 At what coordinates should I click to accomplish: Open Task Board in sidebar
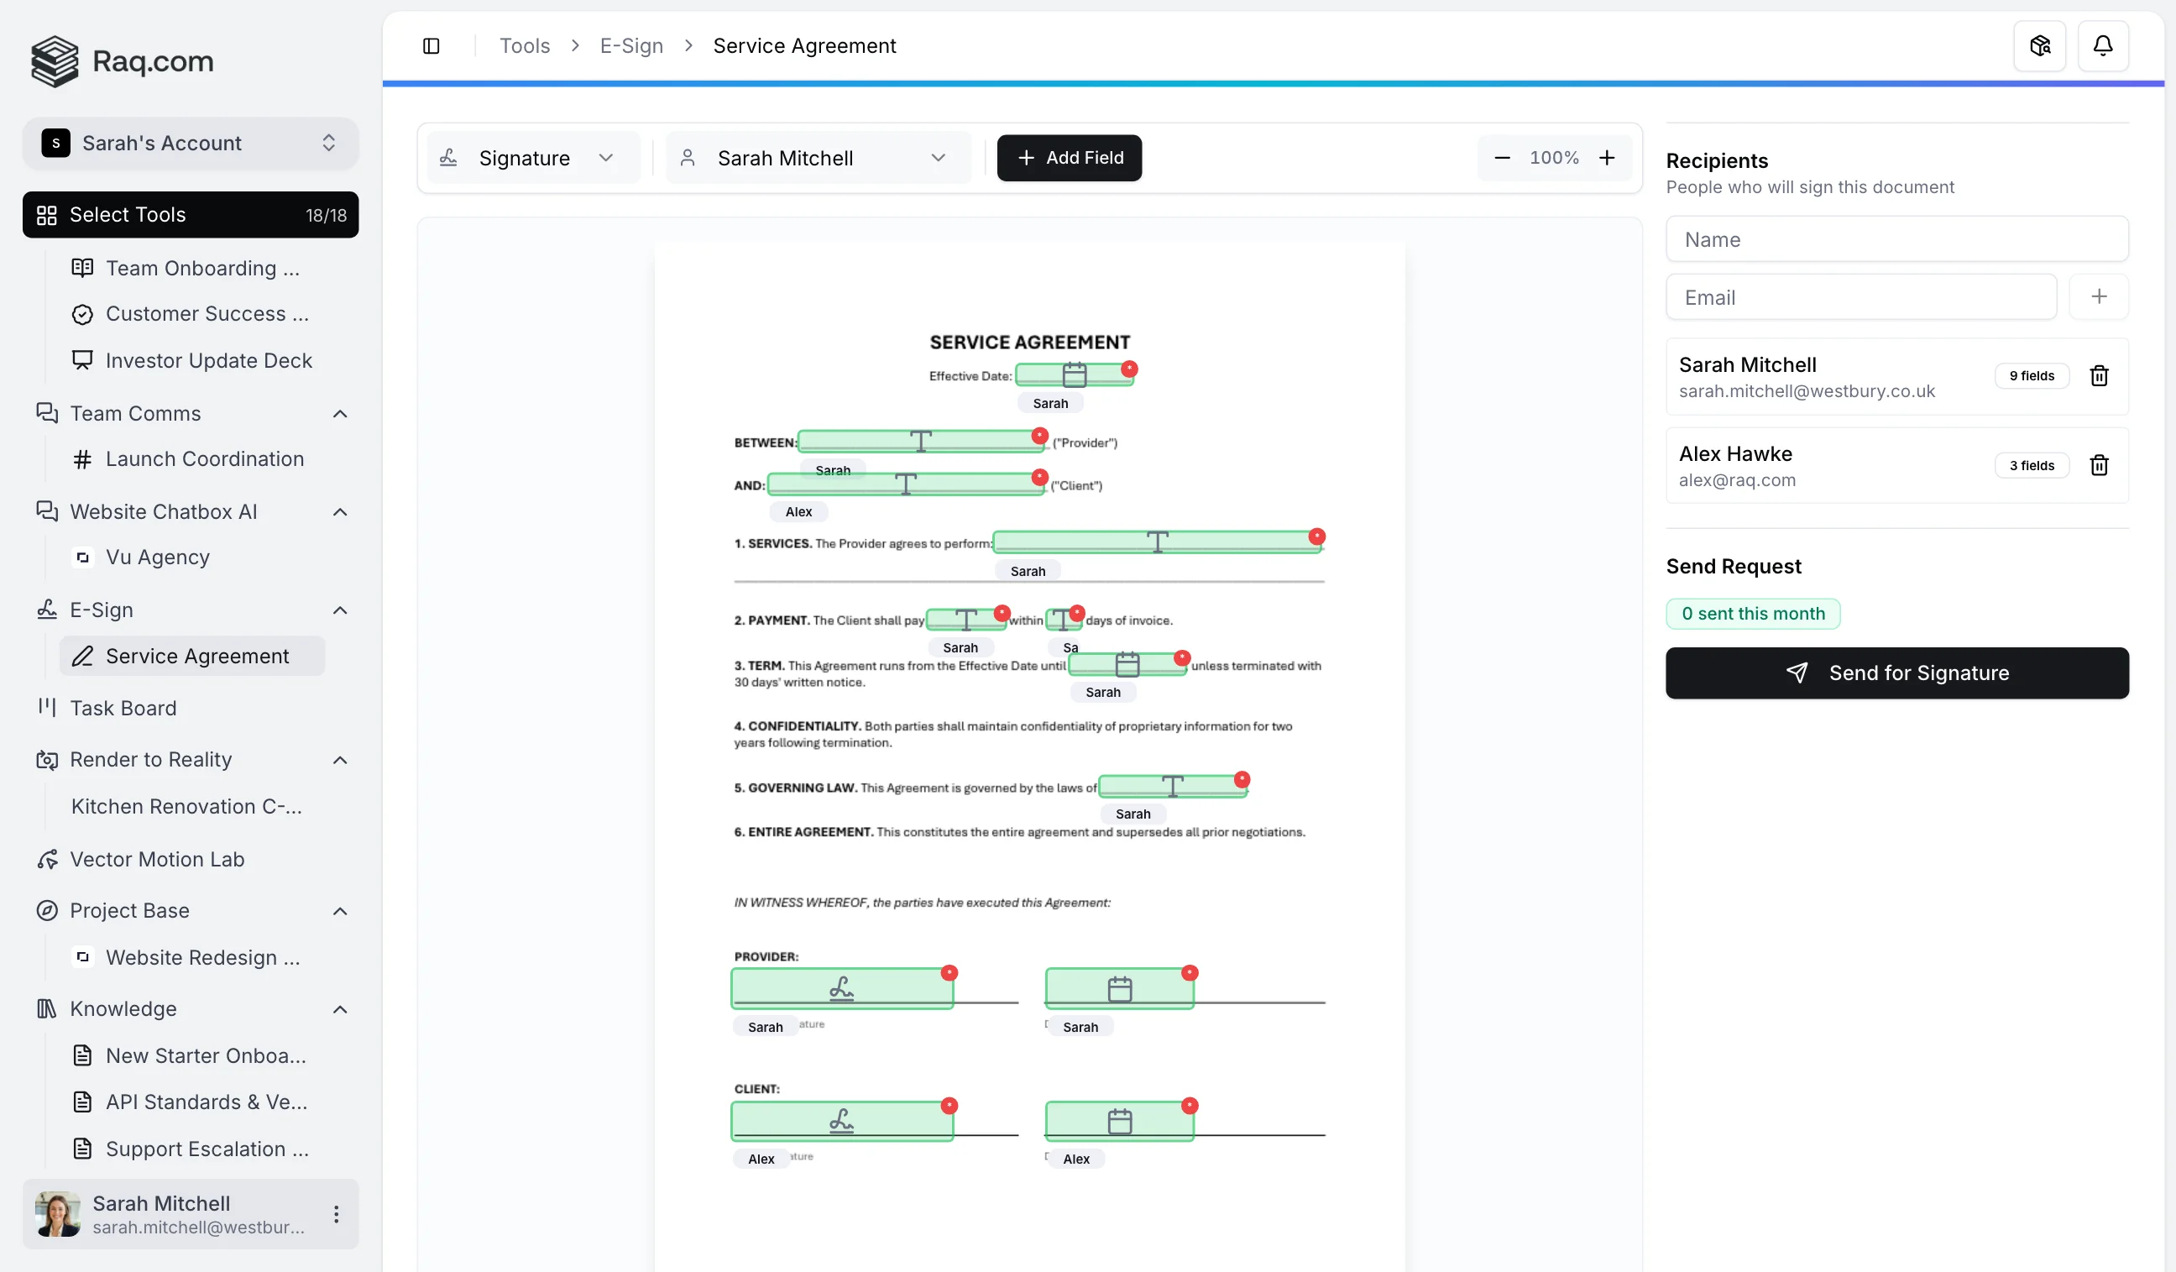pos(123,708)
